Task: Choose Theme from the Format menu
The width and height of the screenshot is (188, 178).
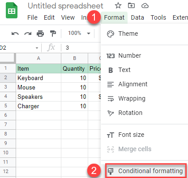Action: click(x=145, y=34)
